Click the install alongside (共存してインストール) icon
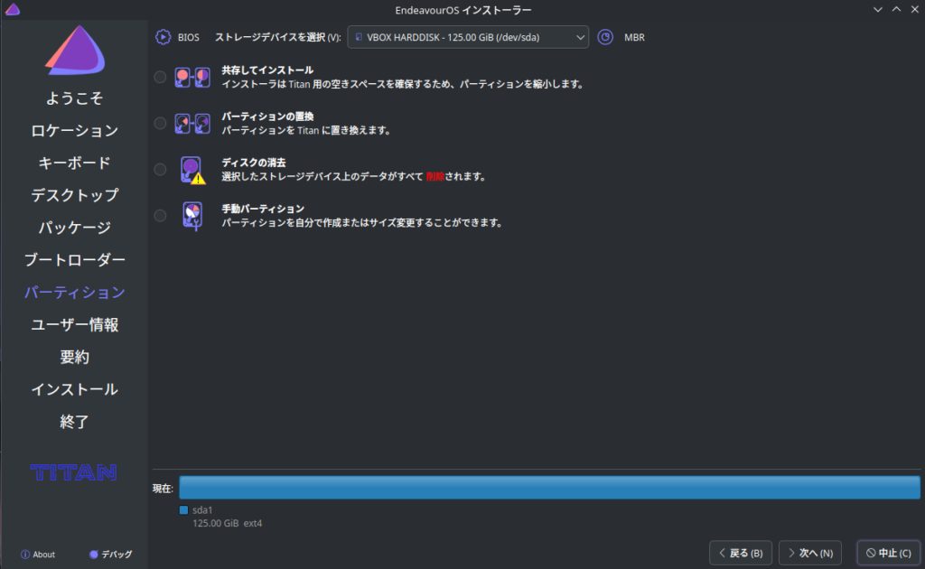Viewport: 925px width, 569px height. pyautogui.click(x=192, y=78)
